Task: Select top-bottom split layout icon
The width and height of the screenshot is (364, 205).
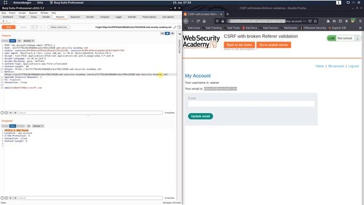Action: coord(167,34)
